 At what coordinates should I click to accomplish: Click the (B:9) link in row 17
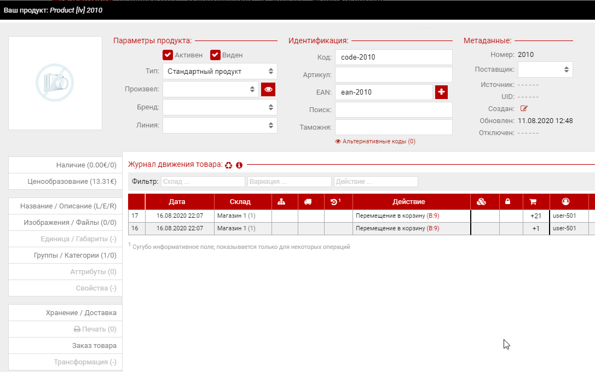tap(432, 216)
